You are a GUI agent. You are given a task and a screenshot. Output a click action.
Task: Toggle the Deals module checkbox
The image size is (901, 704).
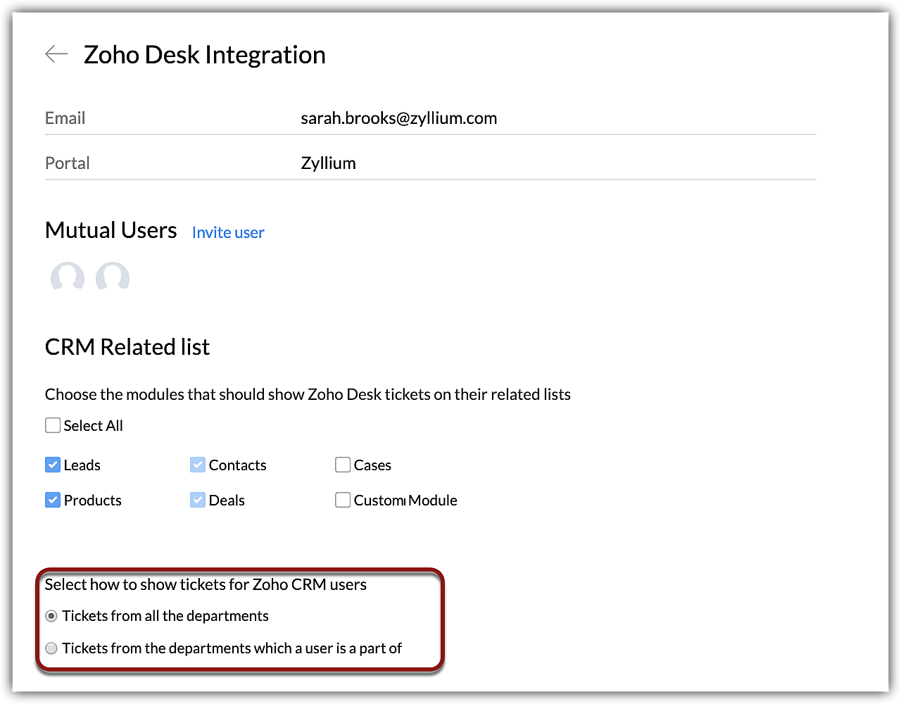[198, 500]
